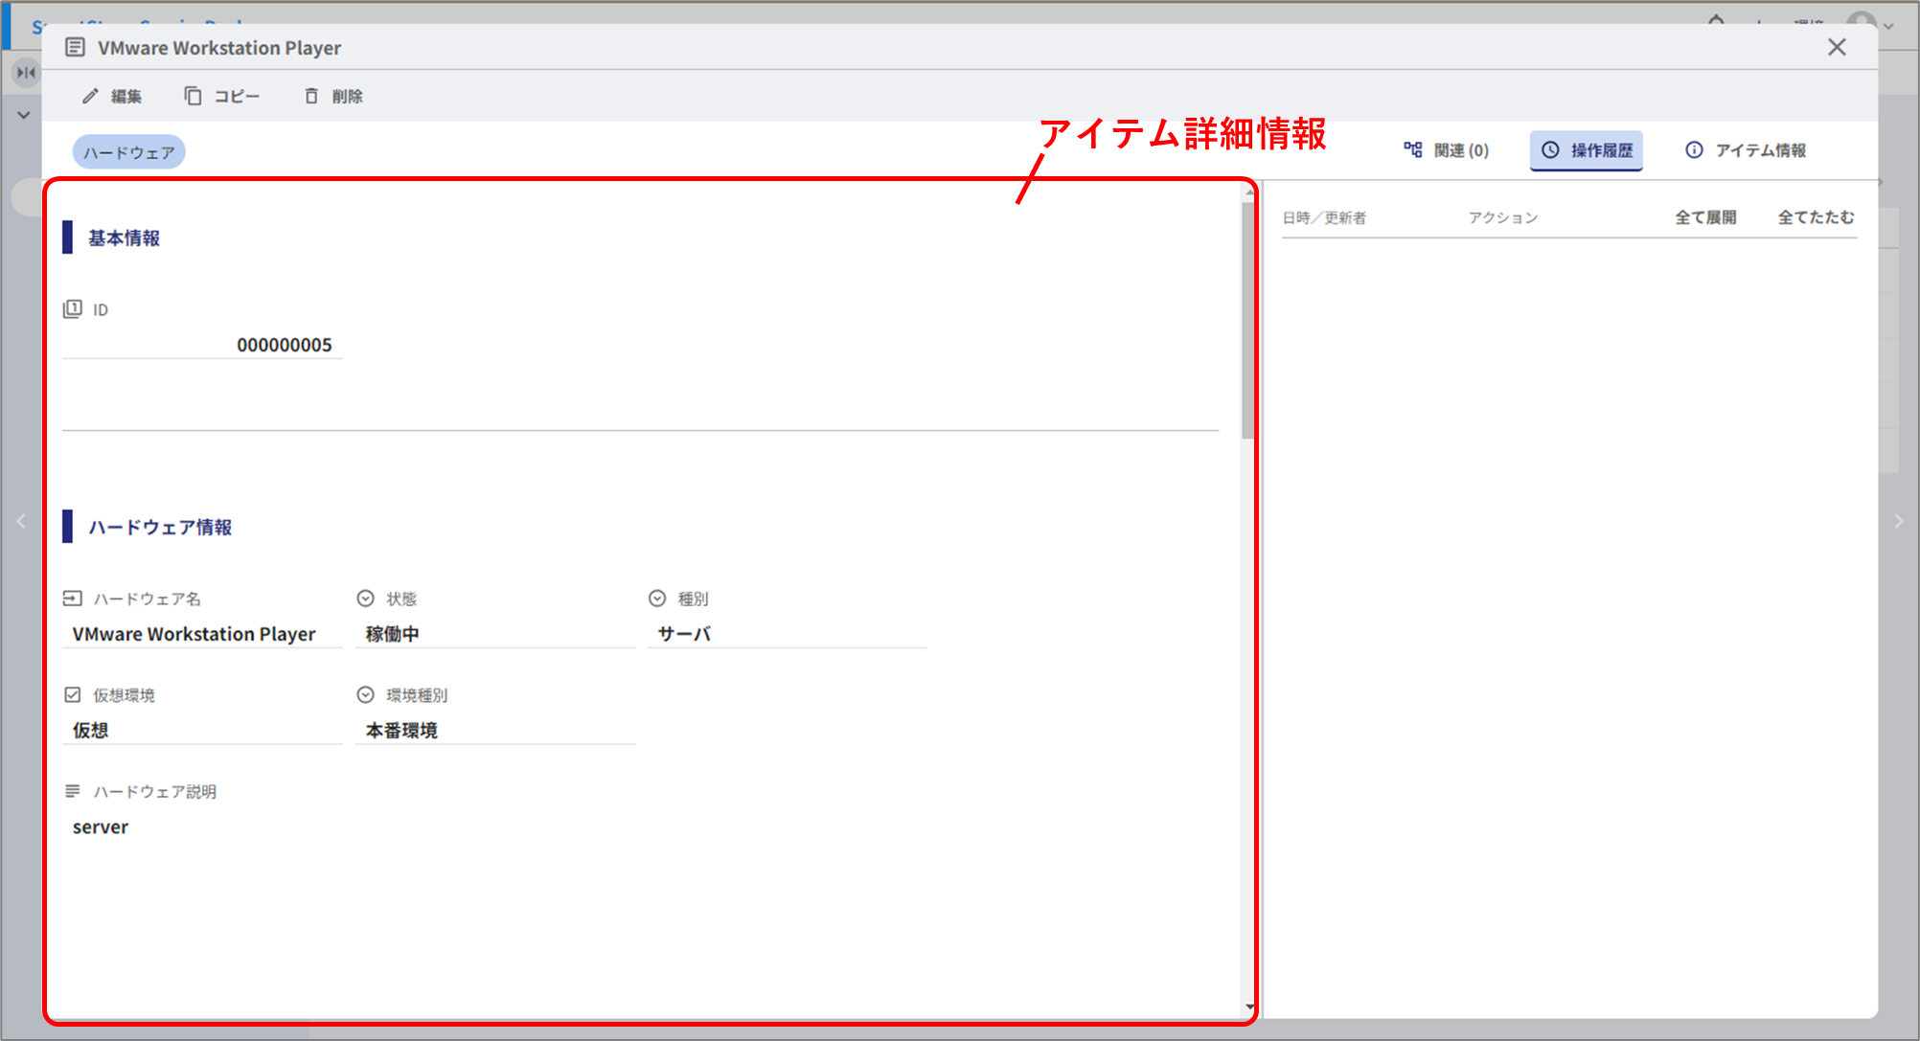Open the user account menu chevron

tap(1888, 26)
